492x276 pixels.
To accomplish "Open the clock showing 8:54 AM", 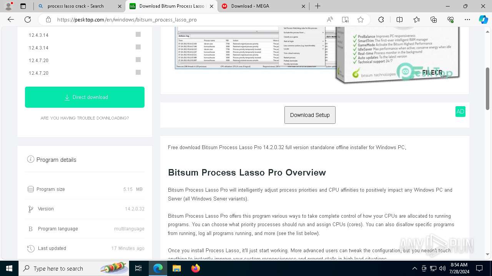I will coord(459,268).
